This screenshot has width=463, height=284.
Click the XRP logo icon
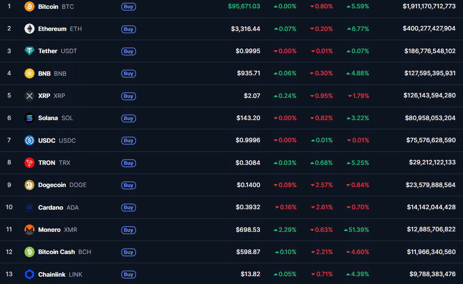[x=29, y=96]
